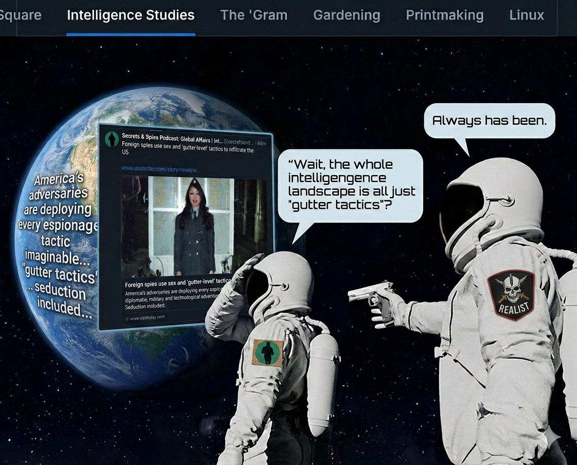
Task: Select the Intelligence Studies tab
Action: [x=131, y=15]
